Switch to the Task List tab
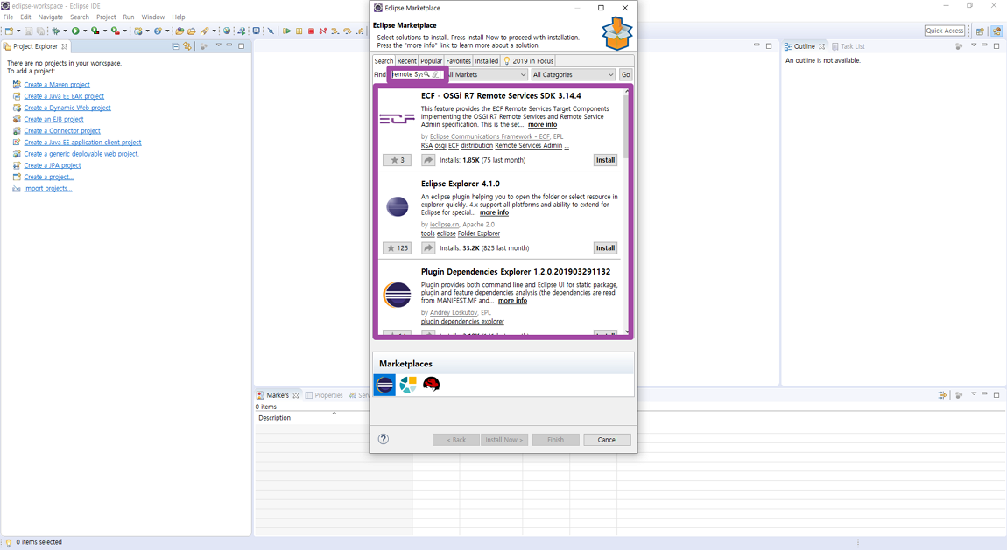1007x550 pixels. click(x=849, y=46)
